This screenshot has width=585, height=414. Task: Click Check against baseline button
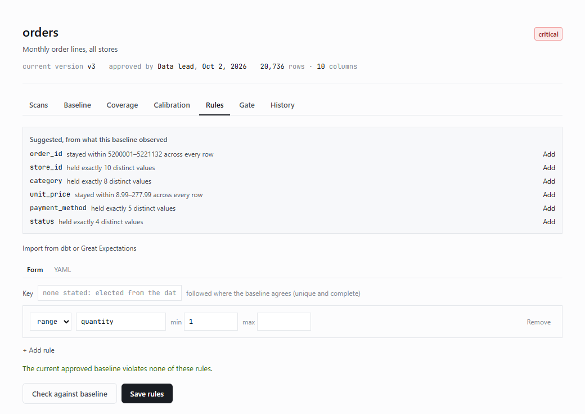click(x=69, y=394)
